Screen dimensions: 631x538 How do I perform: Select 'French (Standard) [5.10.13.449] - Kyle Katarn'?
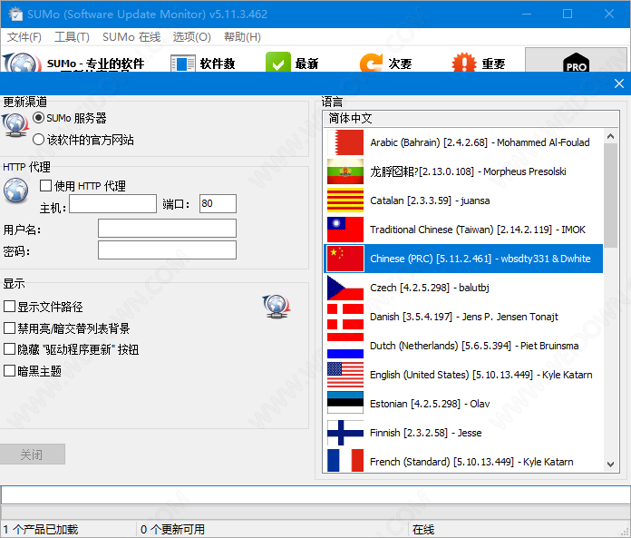(463, 461)
